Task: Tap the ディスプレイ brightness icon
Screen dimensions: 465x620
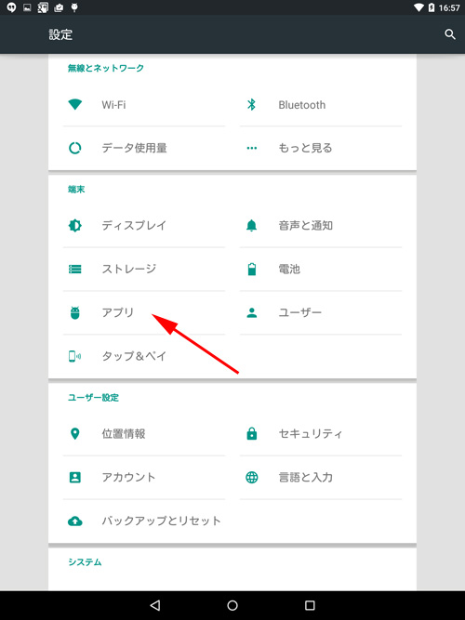Action: [x=74, y=225]
